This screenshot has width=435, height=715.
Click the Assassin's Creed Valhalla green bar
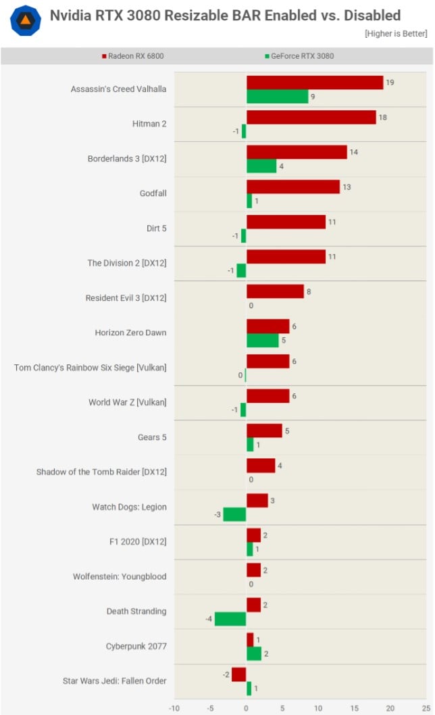pyautogui.click(x=277, y=97)
